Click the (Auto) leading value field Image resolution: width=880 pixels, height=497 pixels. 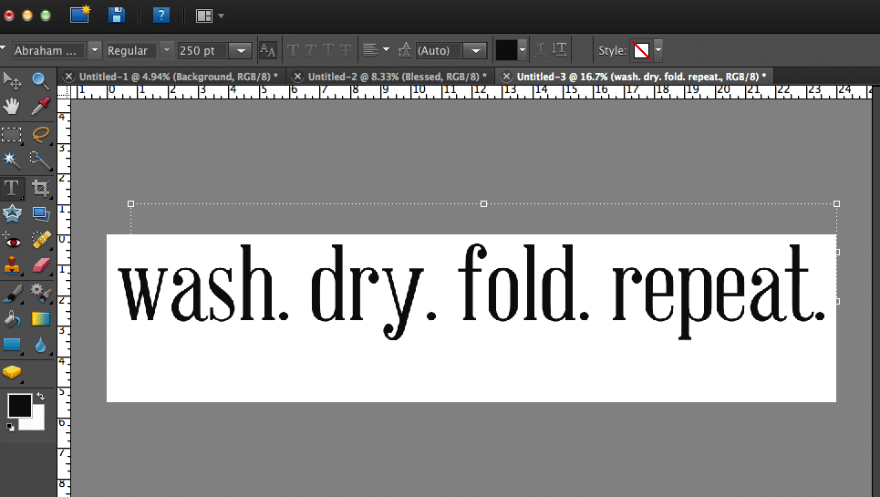(x=440, y=50)
